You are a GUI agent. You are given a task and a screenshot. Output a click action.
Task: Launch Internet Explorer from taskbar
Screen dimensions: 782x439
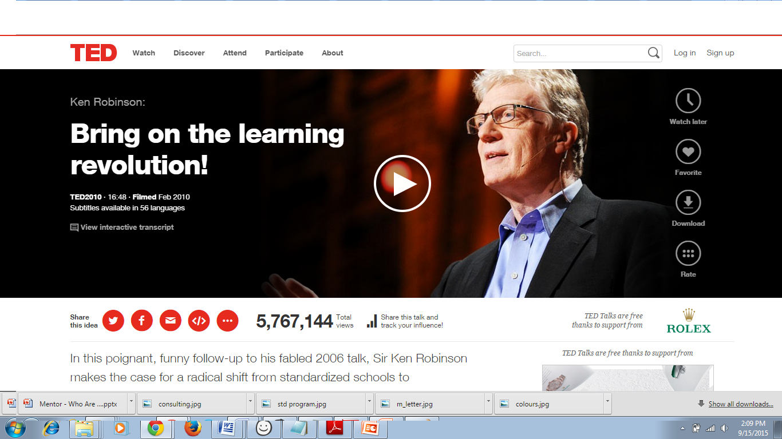pyautogui.click(x=52, y=428)
